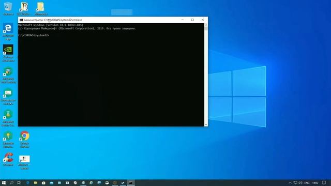The height and width of the screenshot is (186, 331).
Task: Launch Microsoft Edge from the desktop
Action: (x=8, y=32)
